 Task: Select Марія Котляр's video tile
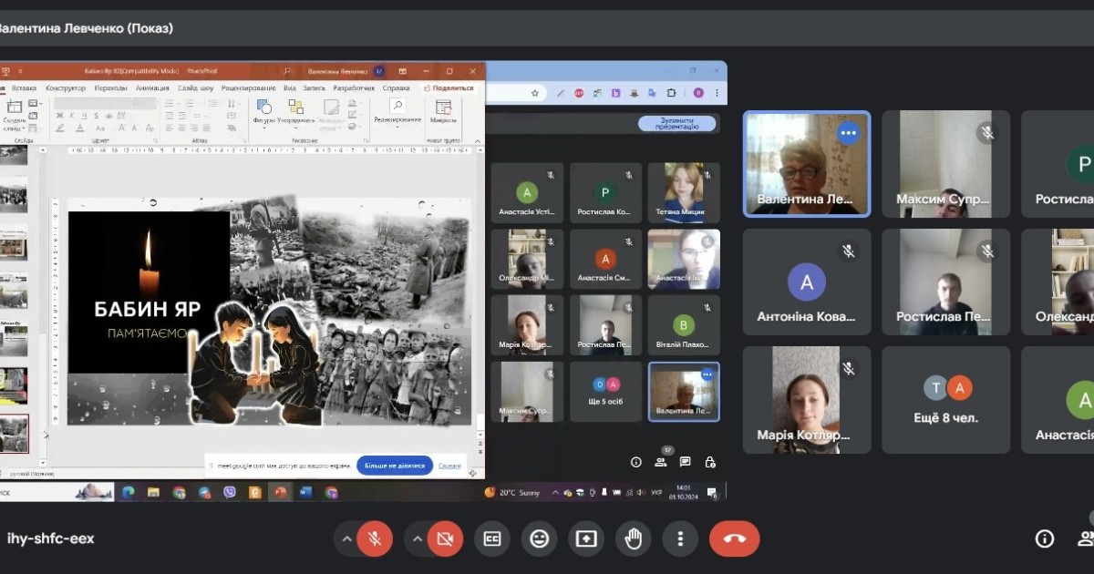click(x=807, y=400)
